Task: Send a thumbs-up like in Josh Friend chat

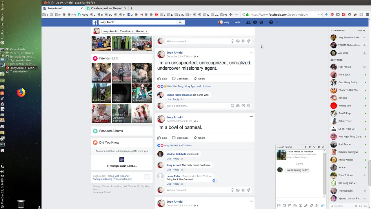Action: 323,206
